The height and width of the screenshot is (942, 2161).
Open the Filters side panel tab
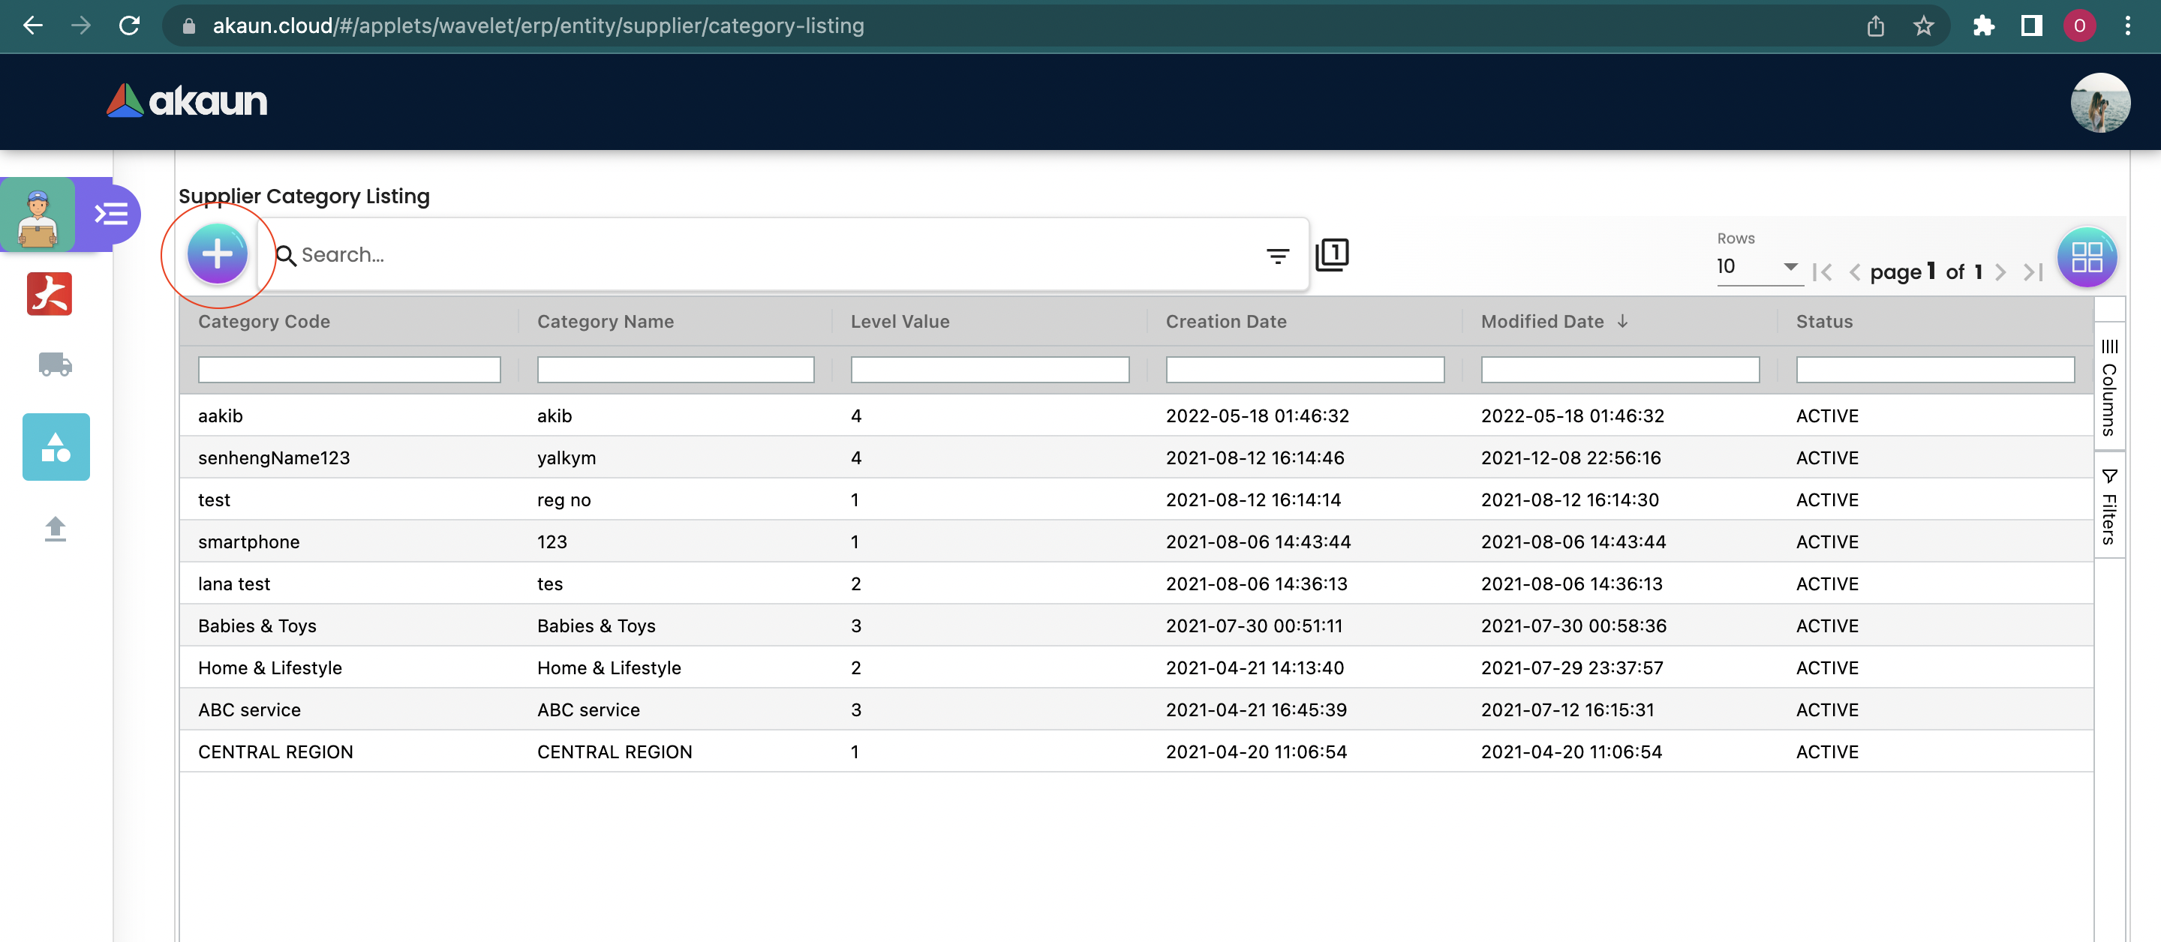(x=2109, y=507)
